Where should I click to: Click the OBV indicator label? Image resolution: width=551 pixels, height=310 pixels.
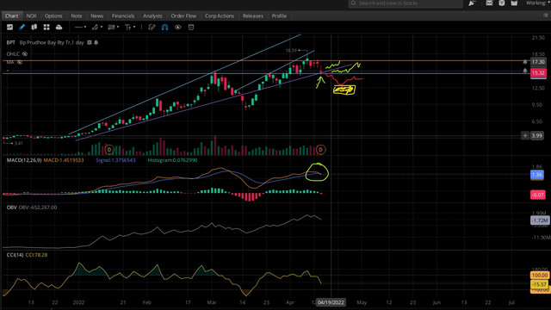pyautogui.click(x=11, y=208)
